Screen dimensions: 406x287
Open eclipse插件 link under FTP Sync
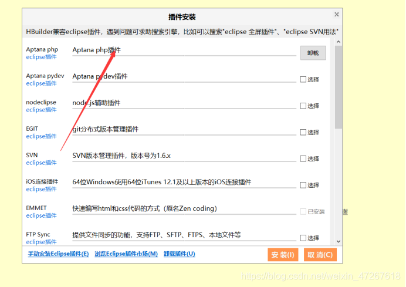click(x=41, y=242)
